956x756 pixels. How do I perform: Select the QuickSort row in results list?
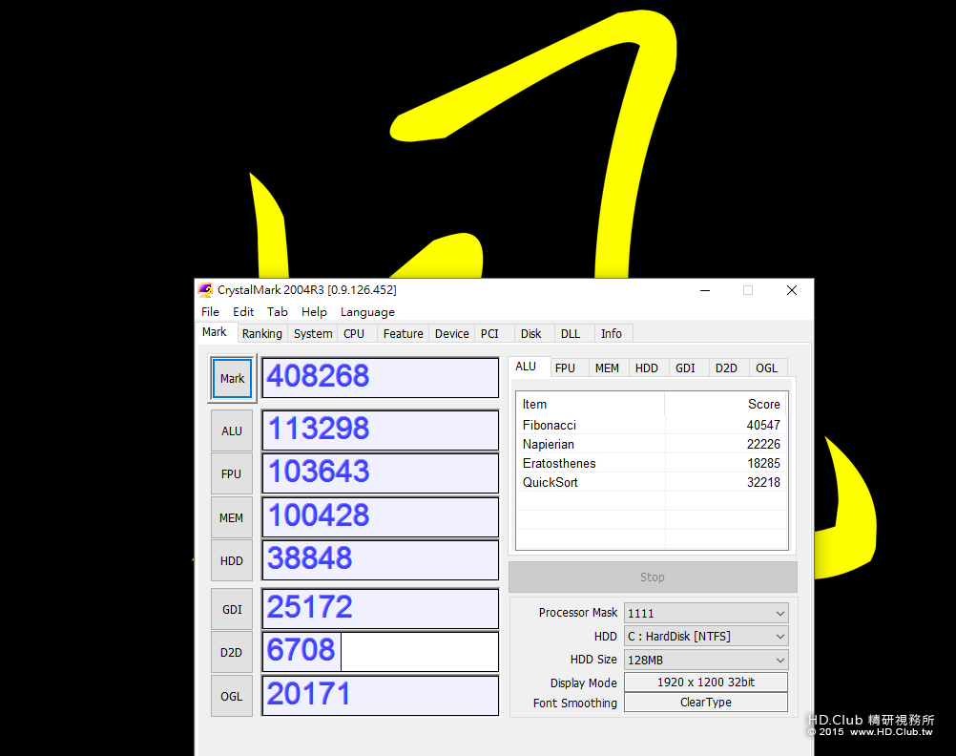click(x=651, y=482)
